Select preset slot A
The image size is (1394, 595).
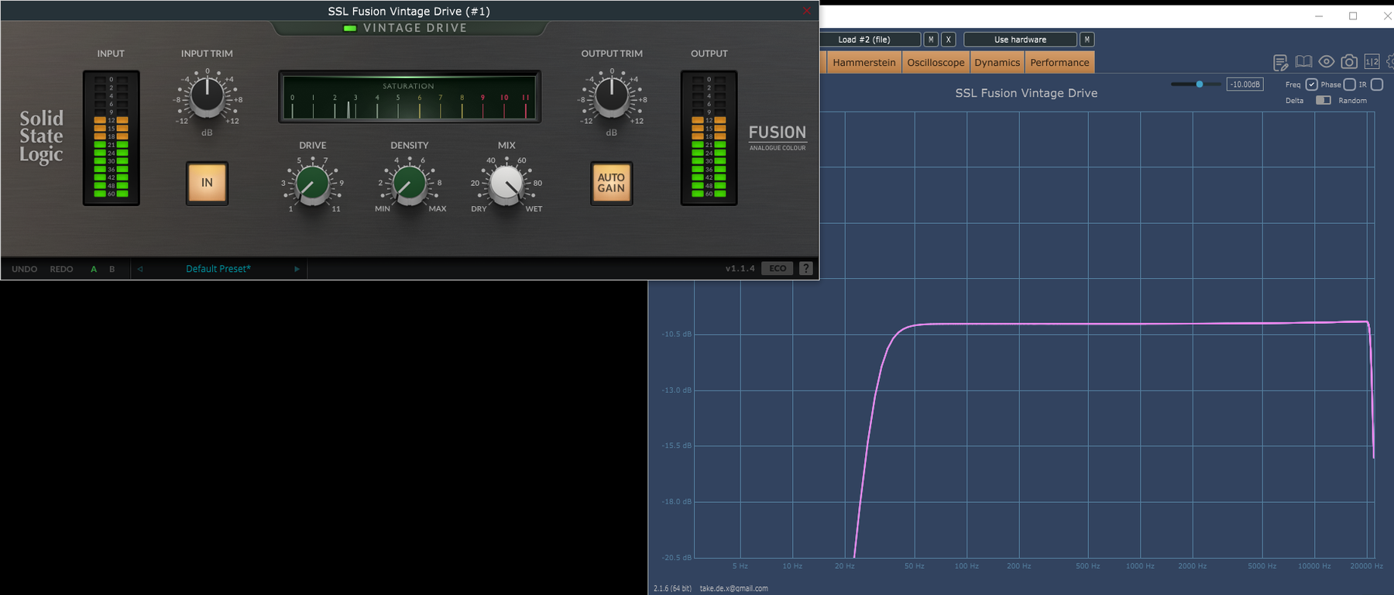tap(94, 269)
